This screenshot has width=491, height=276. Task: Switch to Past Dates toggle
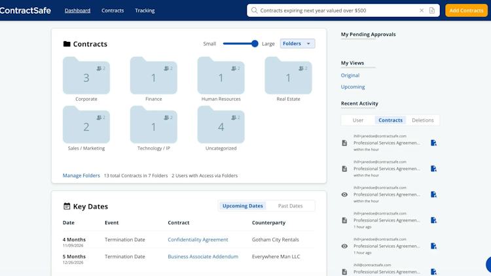pyautogui.click(x=290, y=206)
